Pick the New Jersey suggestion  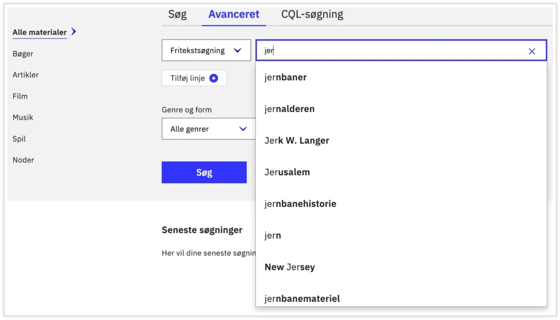(290, 267)
